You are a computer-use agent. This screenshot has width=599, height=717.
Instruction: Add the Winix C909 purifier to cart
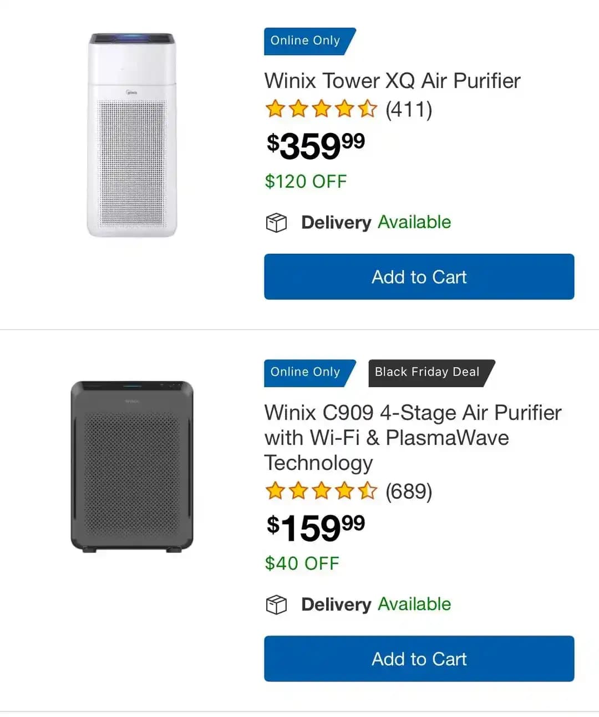(419, 659)
